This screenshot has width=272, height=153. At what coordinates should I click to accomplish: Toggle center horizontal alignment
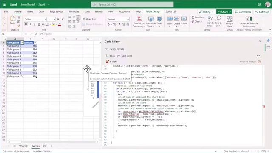[x=74, y=22]
